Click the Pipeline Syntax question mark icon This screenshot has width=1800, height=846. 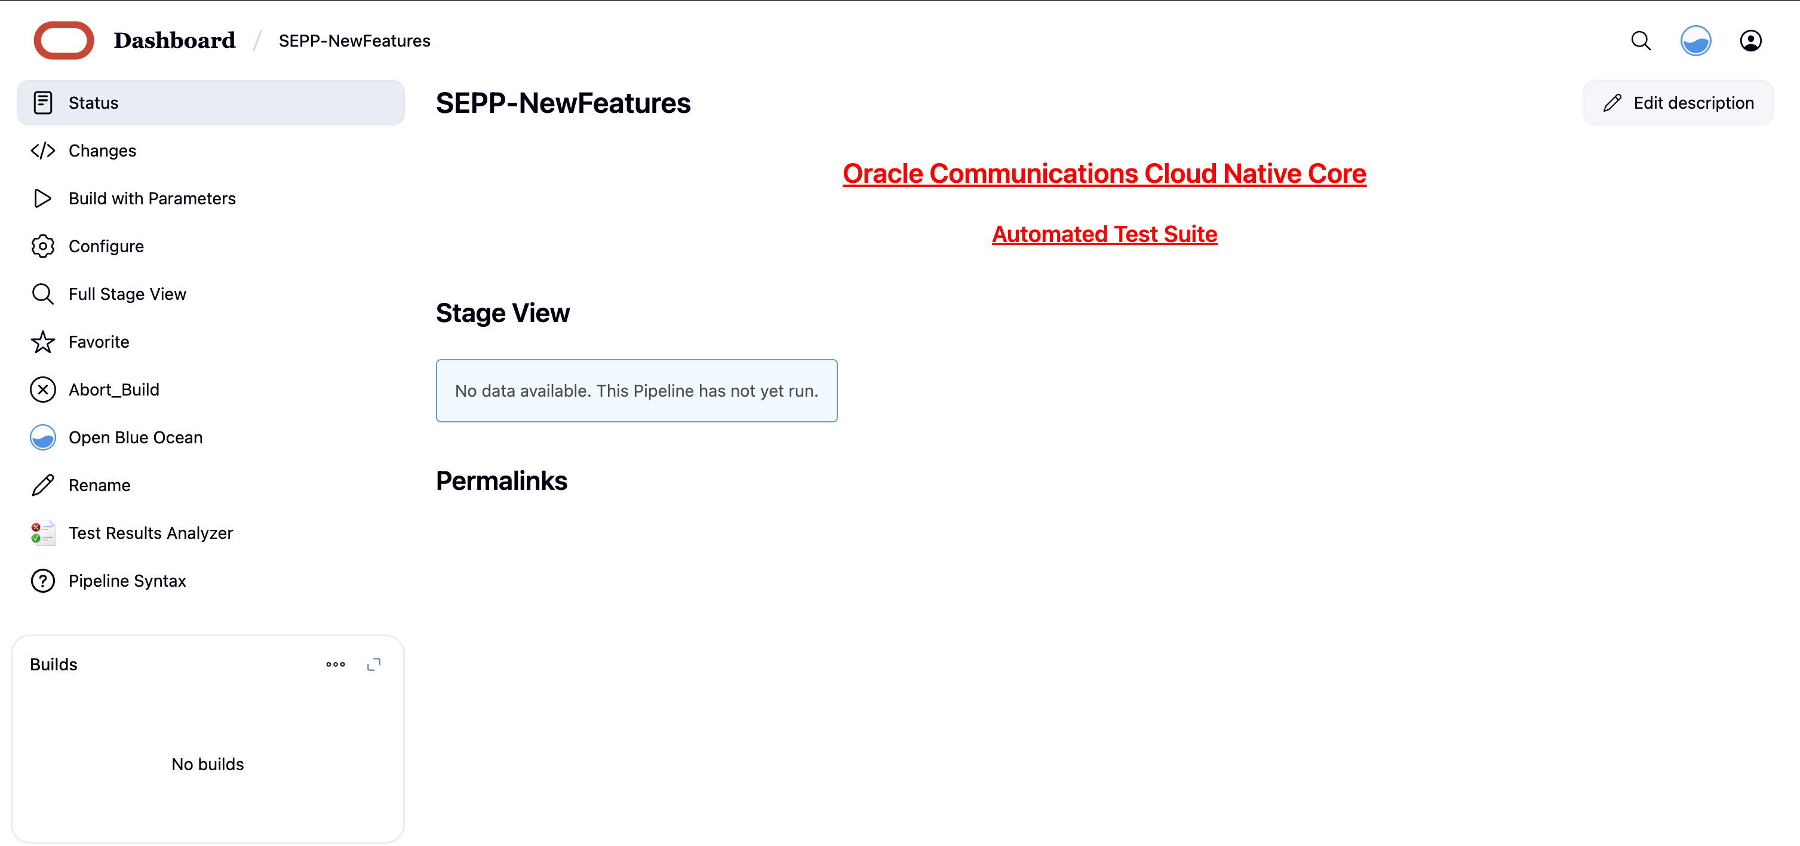pos(42,580)
